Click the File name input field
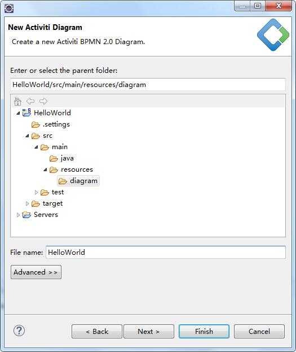This screenshot has width=296, height=352. coord(166,253)
